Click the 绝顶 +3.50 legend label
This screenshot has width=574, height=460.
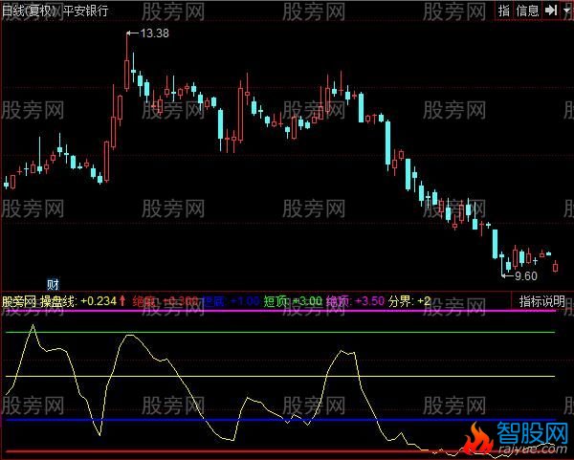pyautogui.click(x=355, y=301)
